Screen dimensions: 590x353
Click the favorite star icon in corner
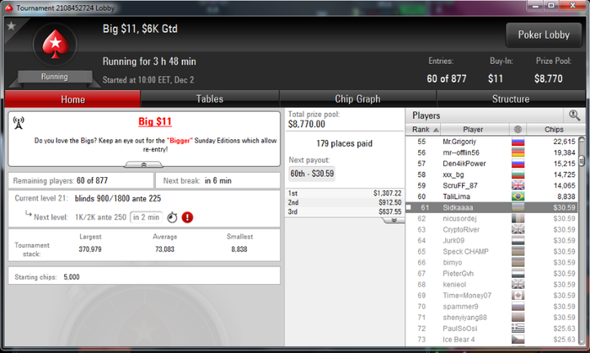[x=11, y=26]
